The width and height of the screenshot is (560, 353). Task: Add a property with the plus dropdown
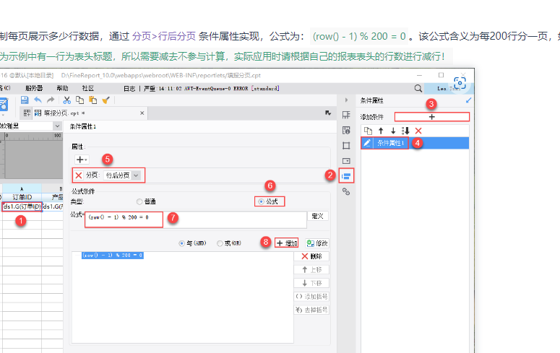(x=82, y=160)
